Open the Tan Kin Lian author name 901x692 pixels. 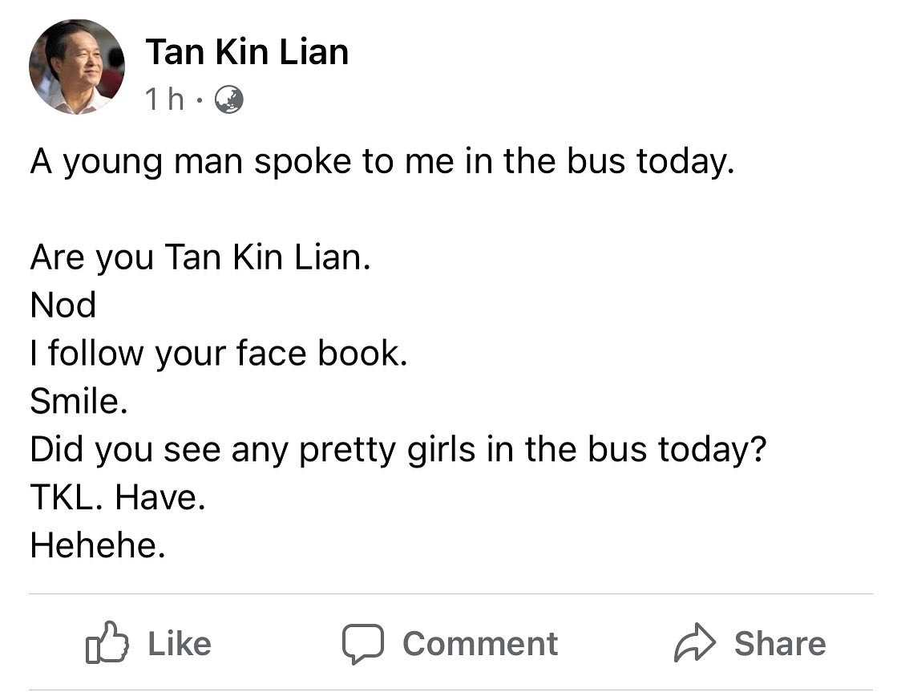[247, 52]
